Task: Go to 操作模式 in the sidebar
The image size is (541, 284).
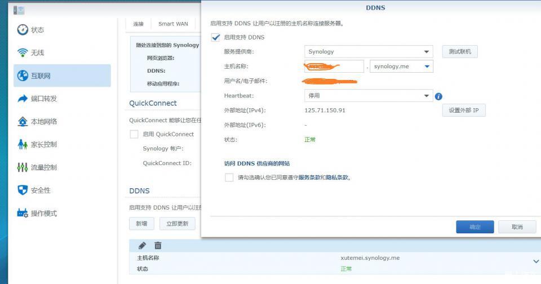Action: [44, 213]
